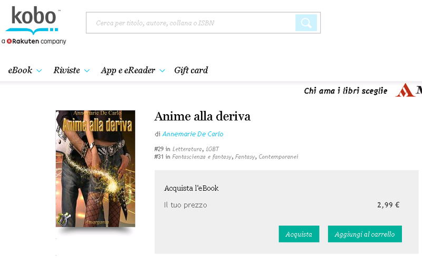Expand the Riviste dropdown arrow

pos(87,71)
